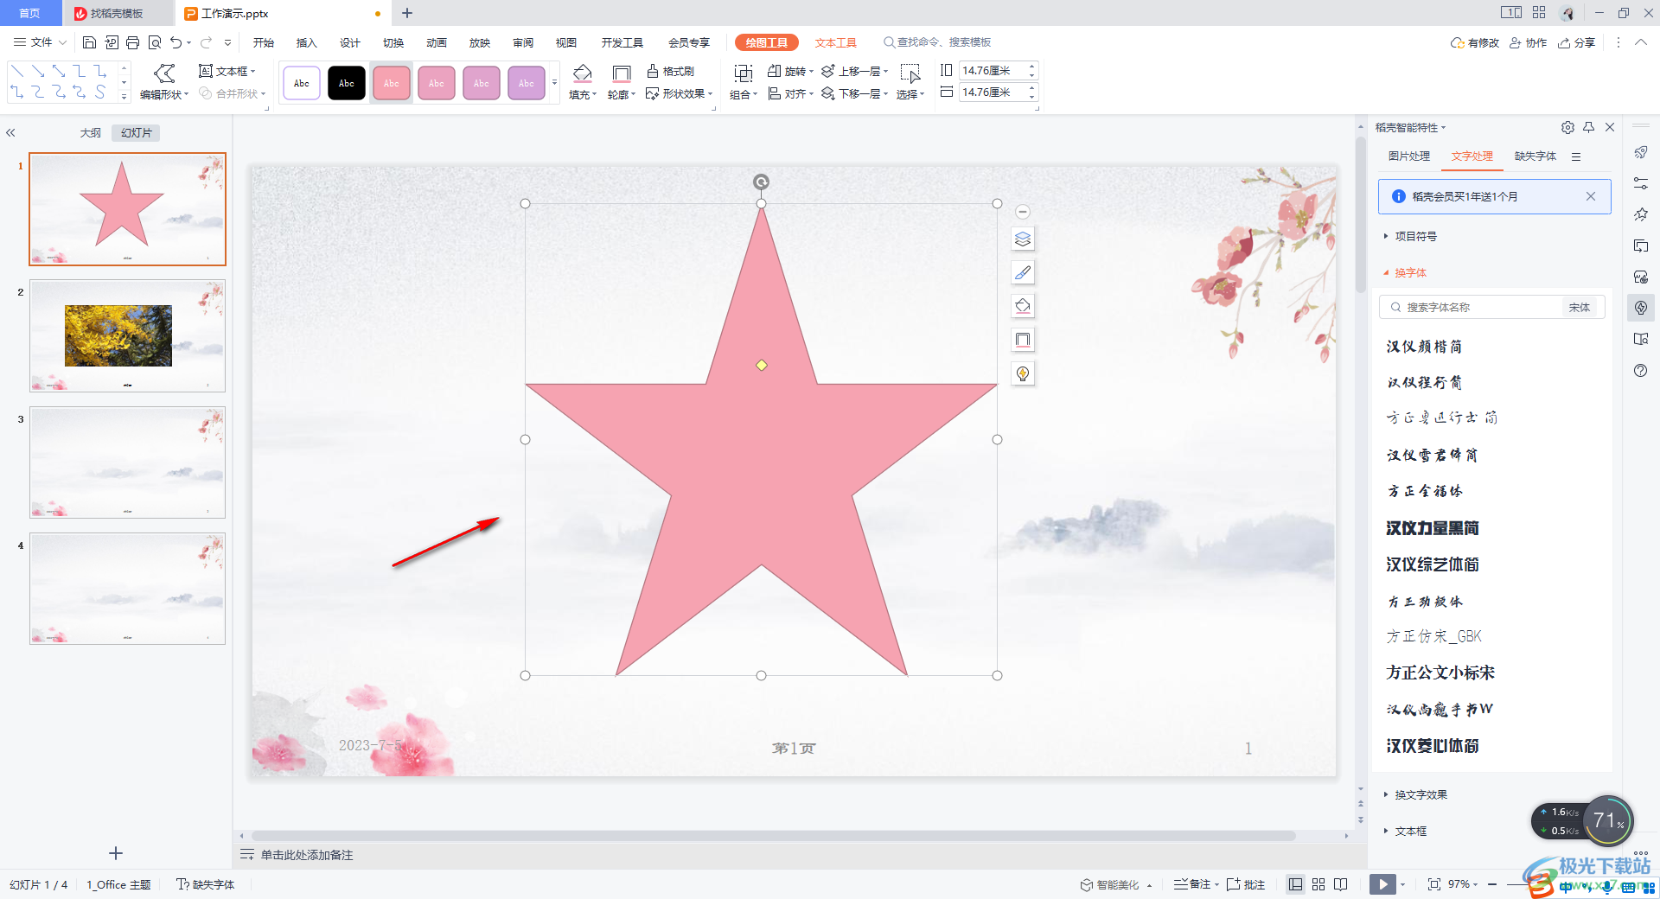The image size is (1660, 899).
Task: Open the Rotate (旋转) dropdown
Action: (790, 71)
